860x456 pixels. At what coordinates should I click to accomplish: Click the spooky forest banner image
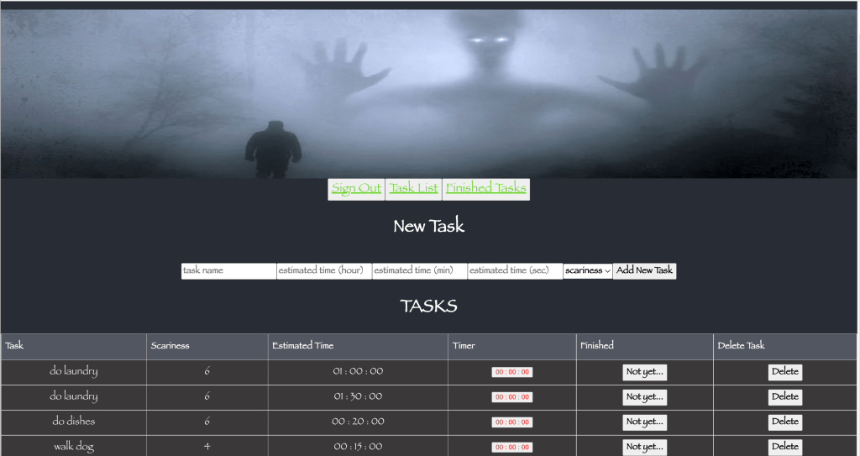point(430,92)
